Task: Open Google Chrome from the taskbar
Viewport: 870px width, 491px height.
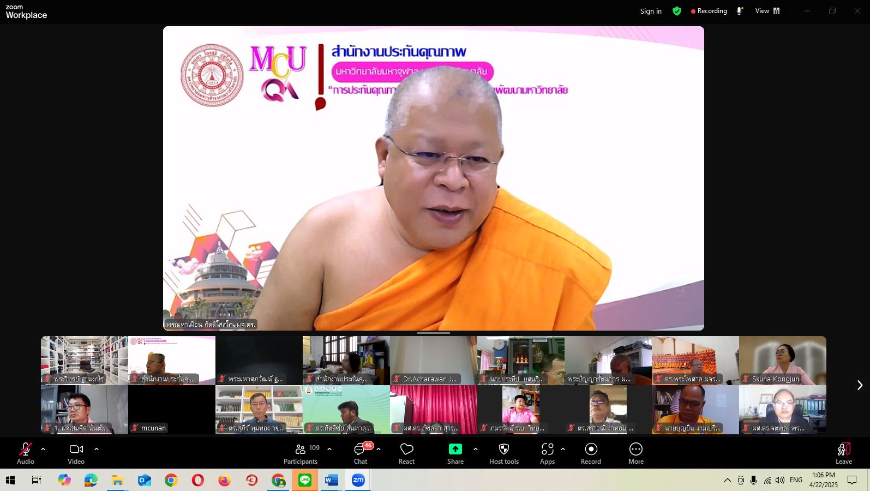Action: 171,480
